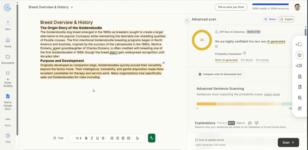The width and height of the screenshot is (308, 150).
Task: Click the small blue marker beside paragraph
Action: point(164,63)
